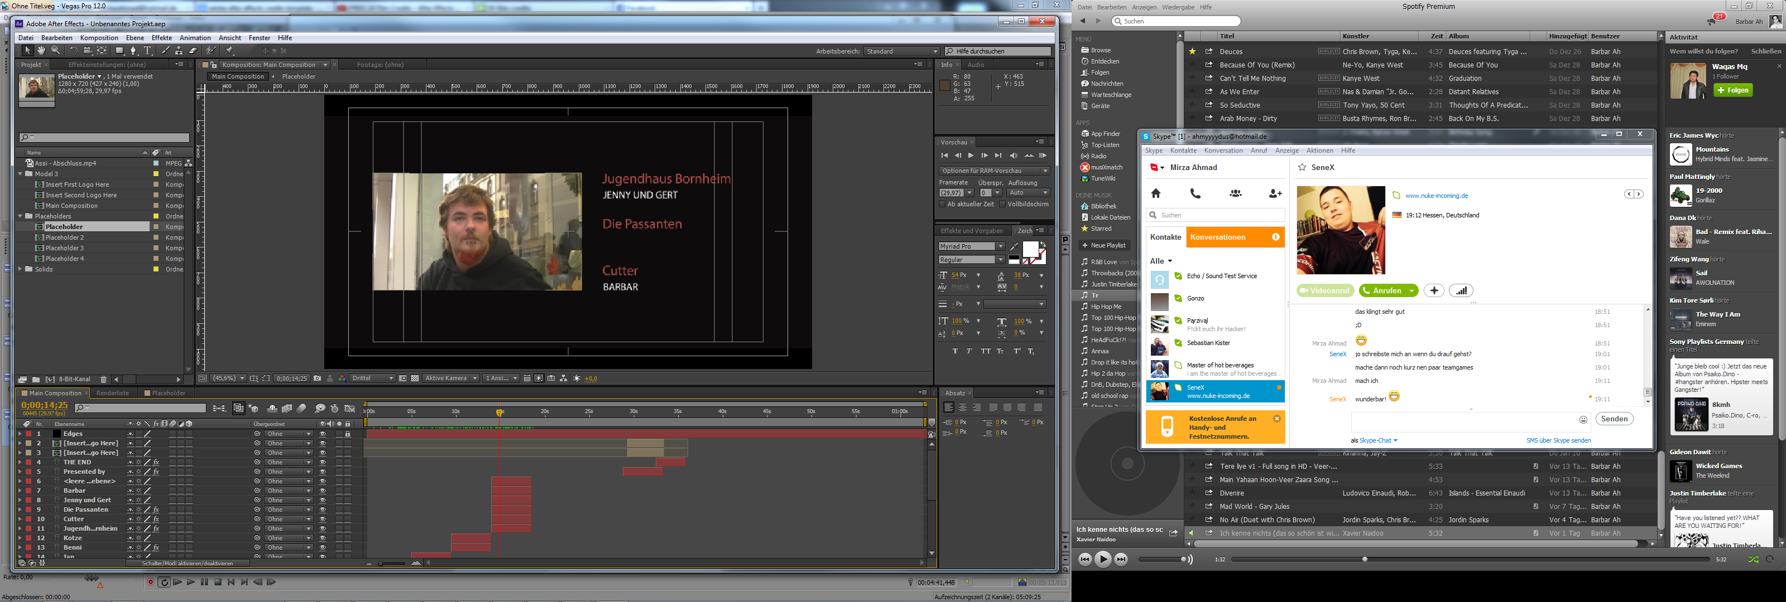Click 'Schalter/Modi aktivieren/deaktivieren' button
The image size is (1786, 602).
pos(187,563)
